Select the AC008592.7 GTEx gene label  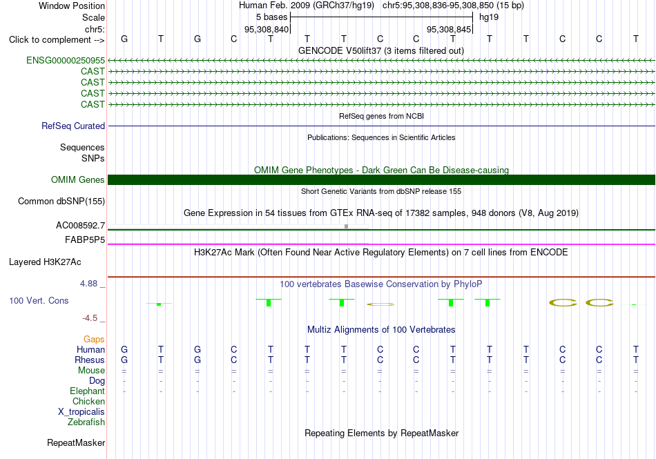click(x=80, y=225)
